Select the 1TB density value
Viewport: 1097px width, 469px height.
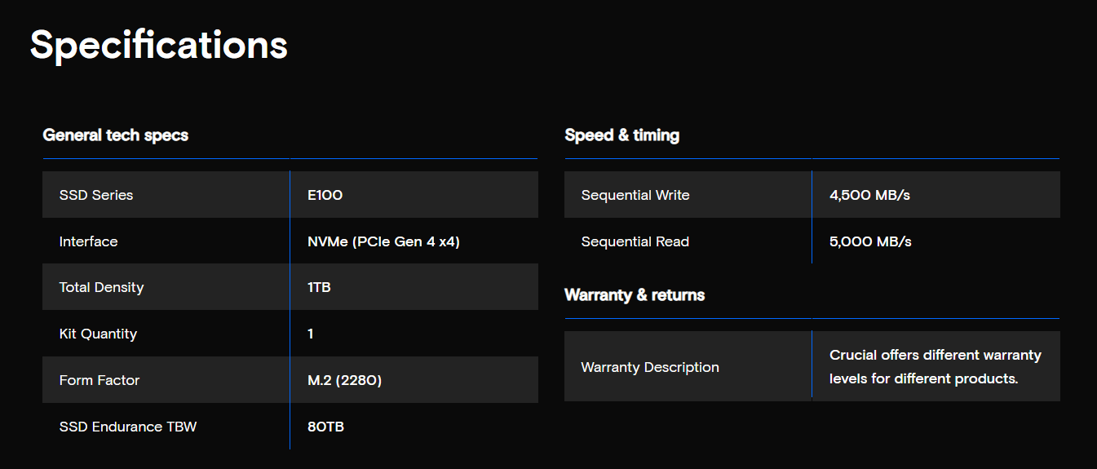[319, 287]
